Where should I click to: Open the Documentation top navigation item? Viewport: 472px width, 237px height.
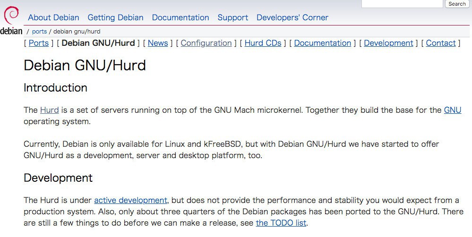(x=180, y=17)
